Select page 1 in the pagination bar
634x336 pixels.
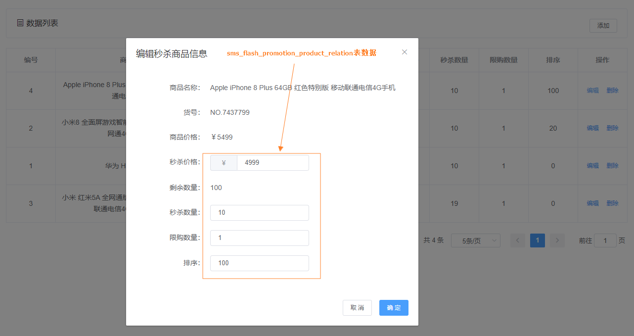point(537,240)
